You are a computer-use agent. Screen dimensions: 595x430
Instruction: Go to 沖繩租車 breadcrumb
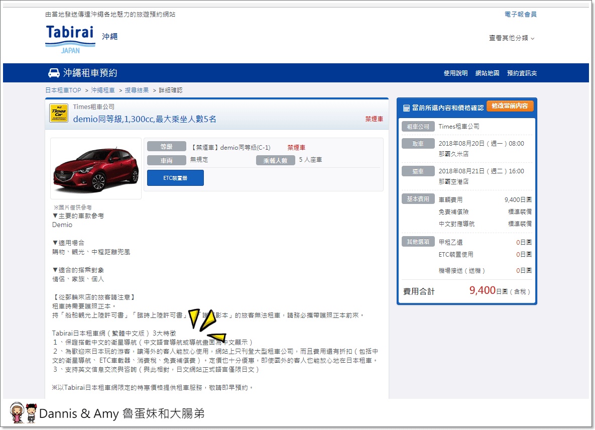tap(103, 90)
